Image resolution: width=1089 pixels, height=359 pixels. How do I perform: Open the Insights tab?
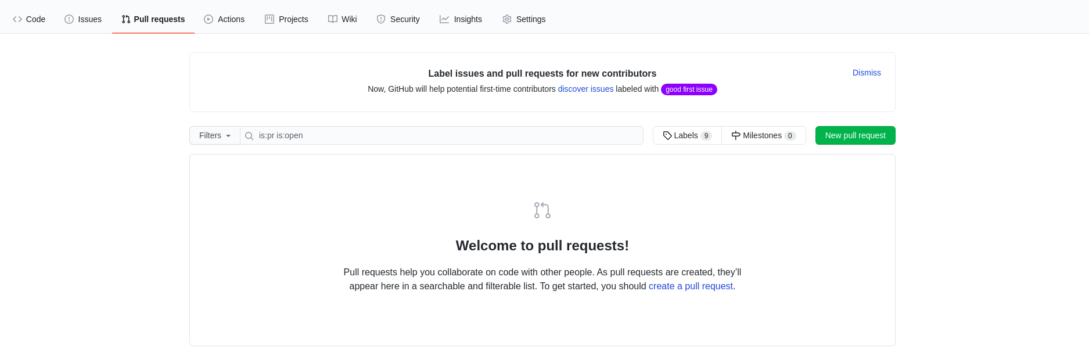point(461,19)
